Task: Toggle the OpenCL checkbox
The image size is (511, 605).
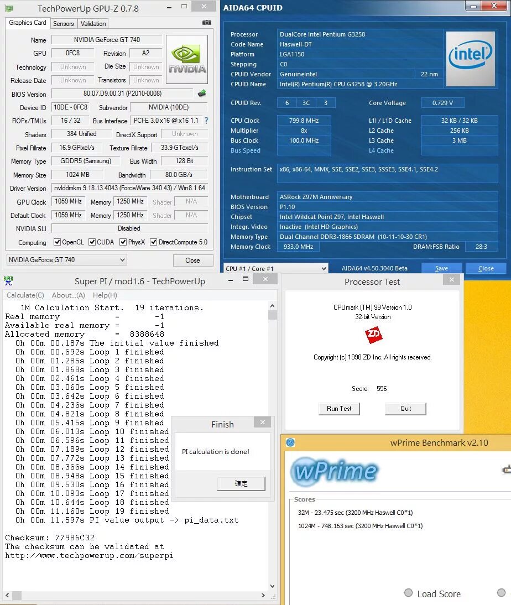Action: [x=57, y=242]
